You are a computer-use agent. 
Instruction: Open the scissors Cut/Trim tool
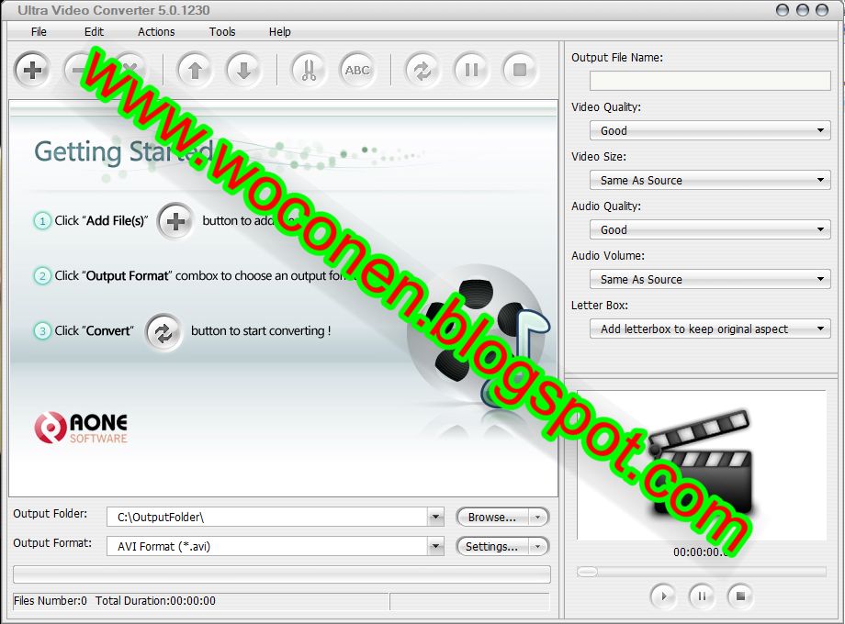pos(309,70)
